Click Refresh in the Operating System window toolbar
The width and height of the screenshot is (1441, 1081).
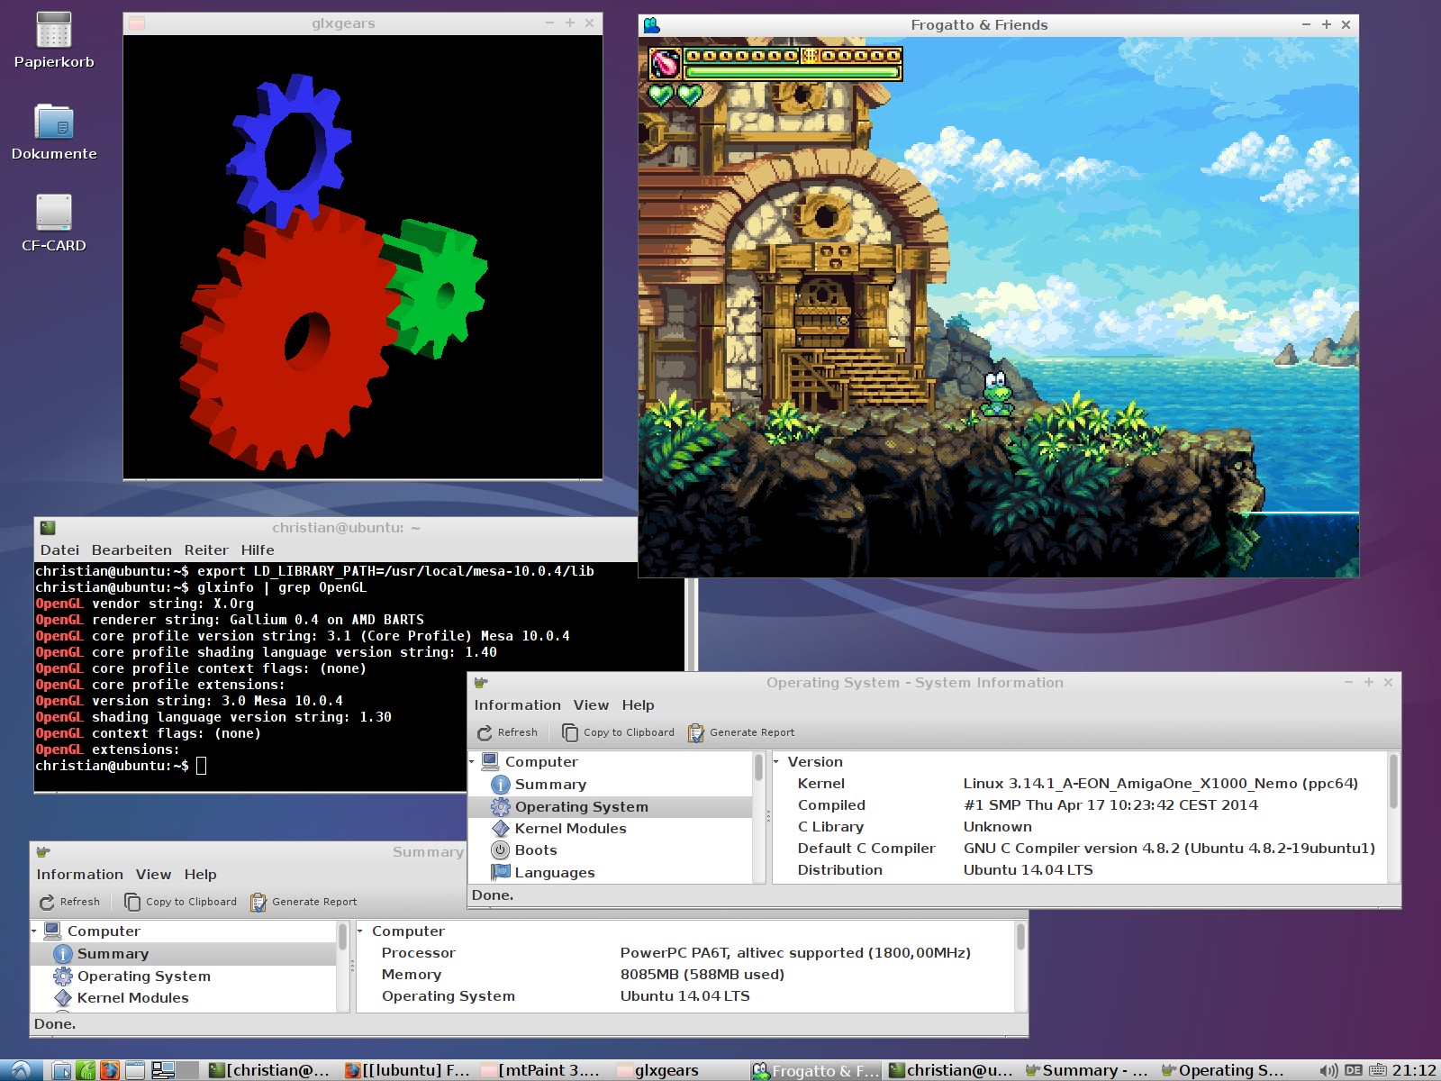(507, 732)
